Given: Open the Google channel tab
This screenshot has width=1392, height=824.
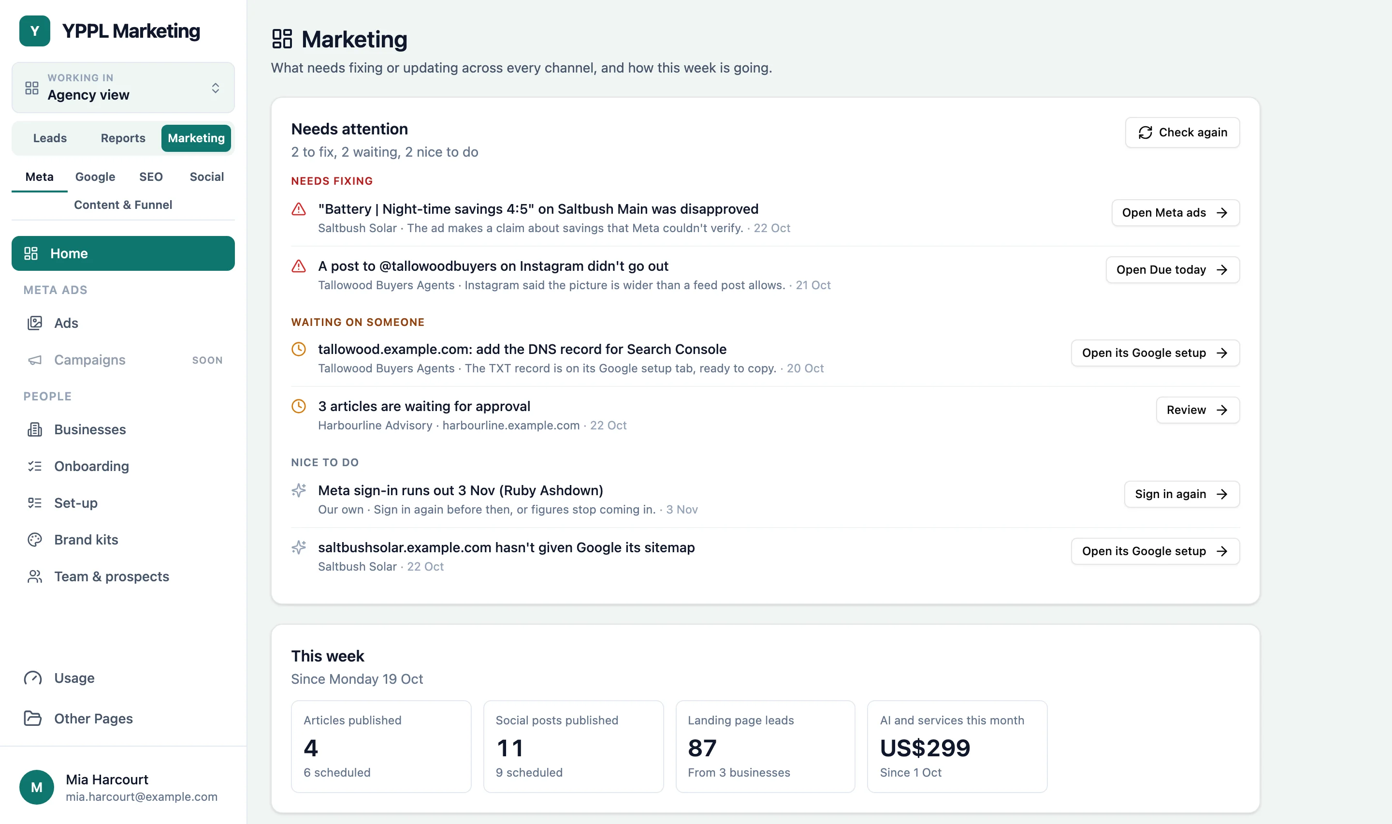Looking at the screenshot, I should 95,177.
